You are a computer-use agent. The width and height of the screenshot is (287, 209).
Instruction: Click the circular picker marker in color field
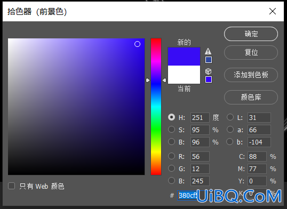137,44
